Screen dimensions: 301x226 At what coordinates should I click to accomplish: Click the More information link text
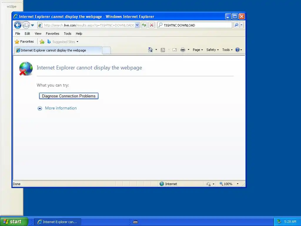(x=61, y=108)
